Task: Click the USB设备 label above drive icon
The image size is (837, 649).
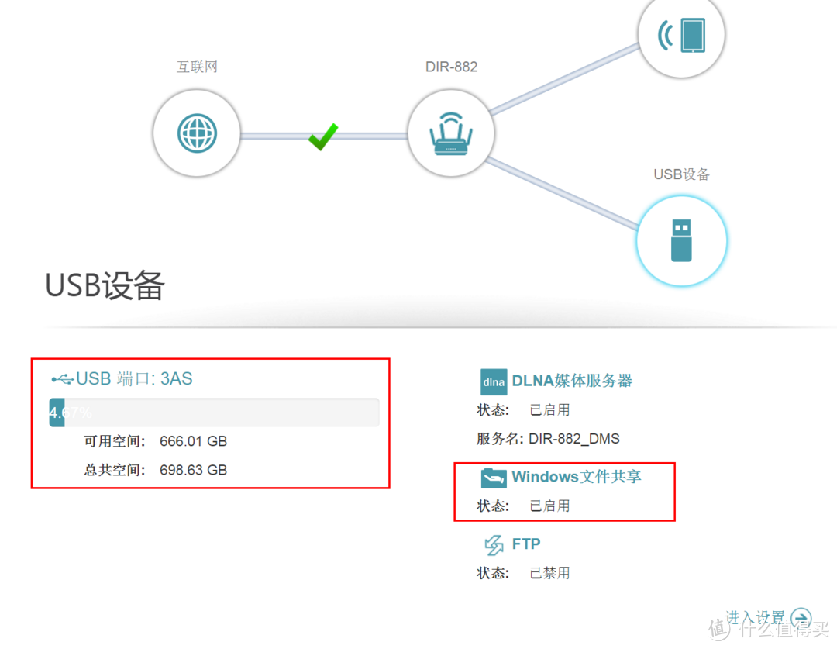Action: point(682,174)
